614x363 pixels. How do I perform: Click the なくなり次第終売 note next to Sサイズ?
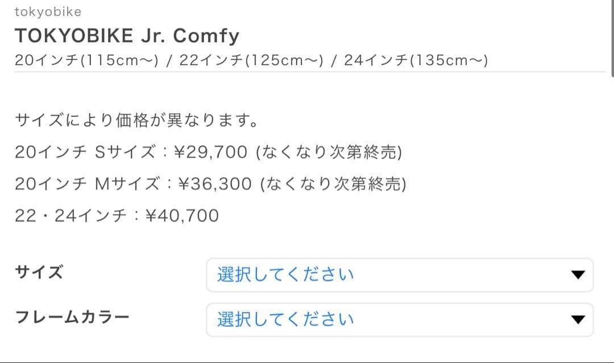tap(329, 152)
